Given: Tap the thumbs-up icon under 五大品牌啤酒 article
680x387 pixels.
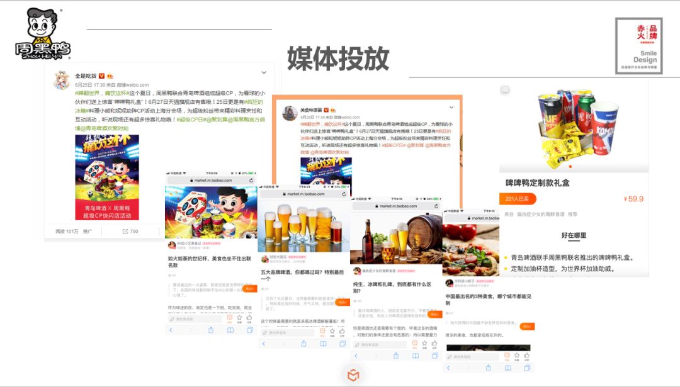Looking at the screenshot, I should (x=342, y=332).
